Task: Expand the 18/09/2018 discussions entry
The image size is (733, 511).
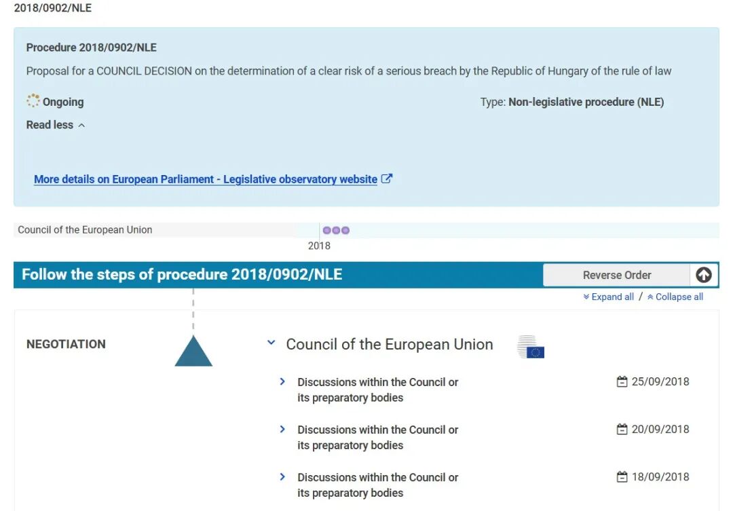Action: [x=282, y=477]
